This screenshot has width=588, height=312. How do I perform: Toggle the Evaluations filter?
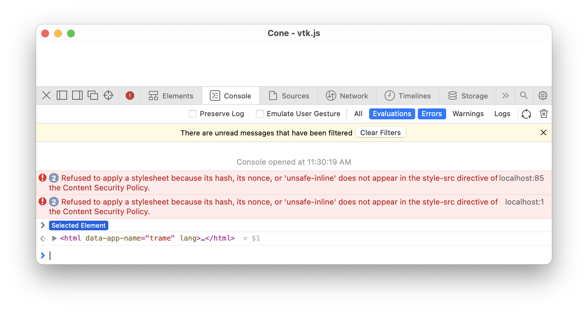[392, 114]
